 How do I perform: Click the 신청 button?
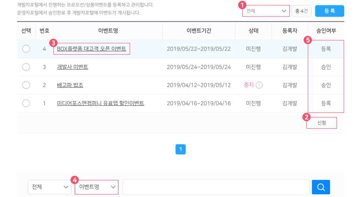[322, 123]
